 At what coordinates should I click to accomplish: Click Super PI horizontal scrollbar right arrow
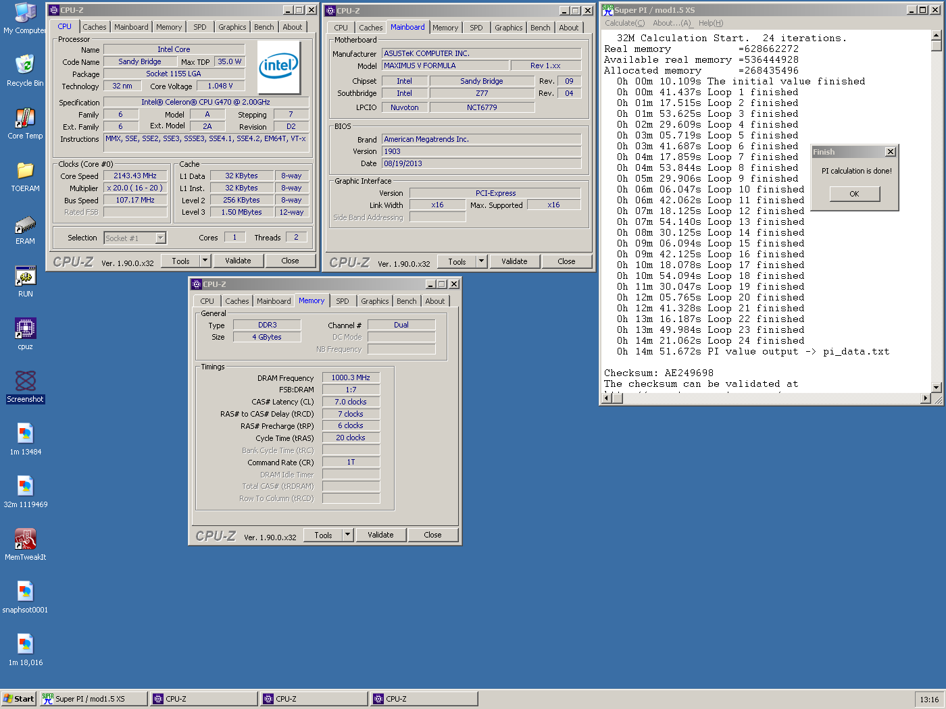tap(926, 398)
